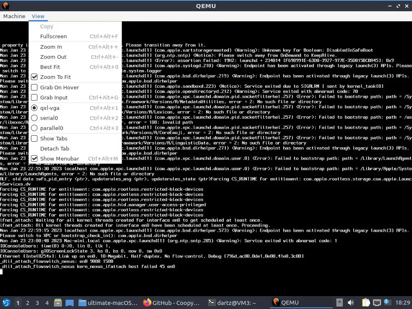The width and height of the screenshot is (412, 309).
Task: Switch to workspace 1
Action: [18, 303]
